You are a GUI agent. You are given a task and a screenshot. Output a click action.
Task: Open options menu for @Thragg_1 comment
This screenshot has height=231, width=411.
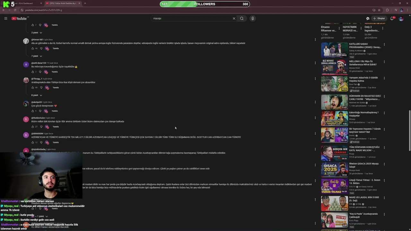[x=315, y=79]
